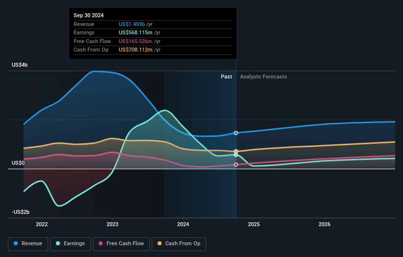Select the 2025 x-axis label
The height and width of the screenshot is (257, 403).
tap(254, 224)
